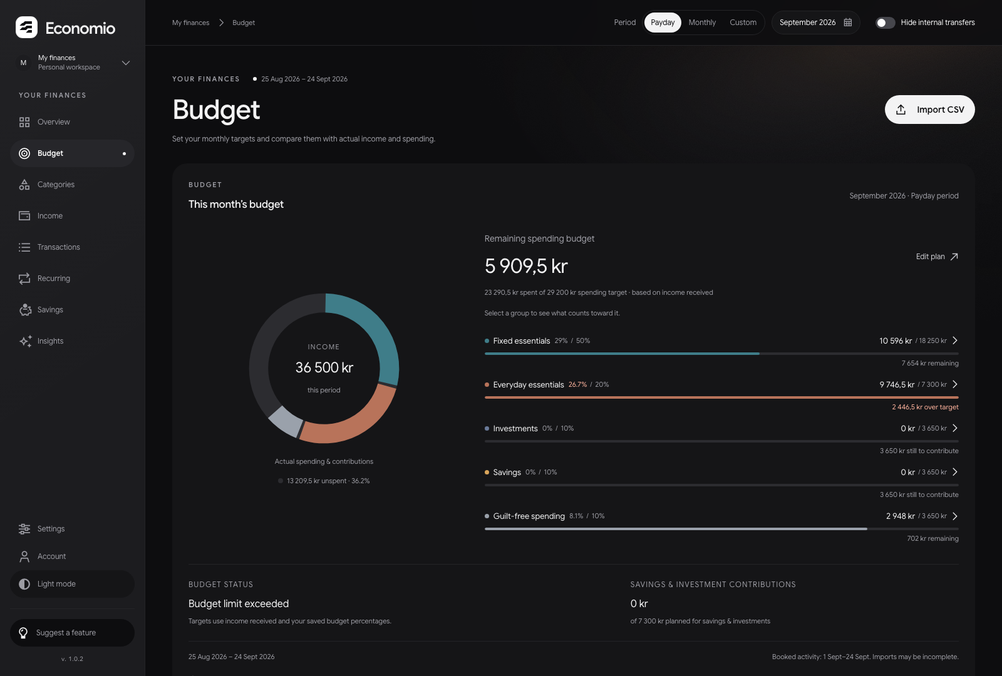Expand the Fixed essentials group chevron
1002x676 pixels.
955,341
